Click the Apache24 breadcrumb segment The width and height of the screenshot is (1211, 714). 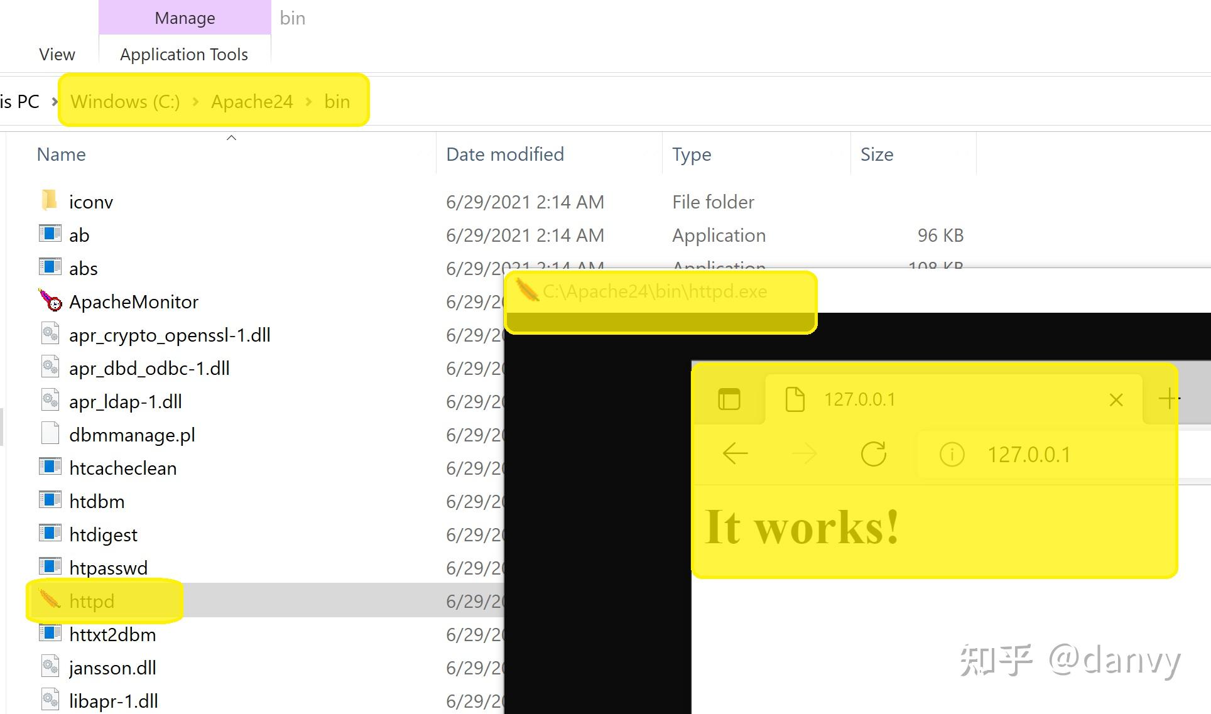pos(252,102)
